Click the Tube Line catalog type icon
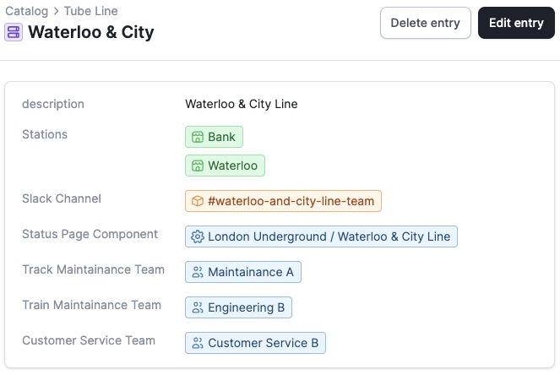The width and height of the screenshot is (560, 375). 14,33
